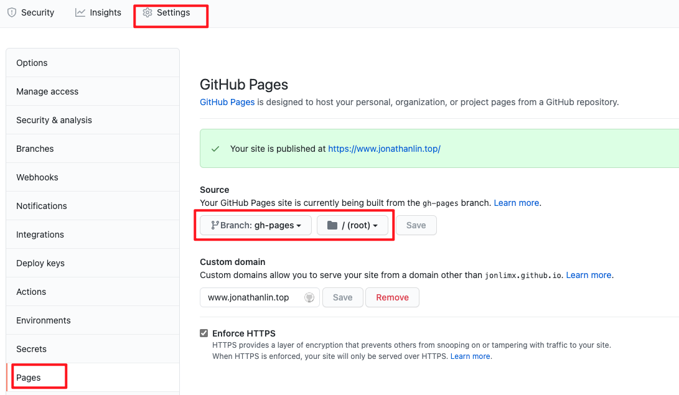Click Learn more under Enforce HTTPS

(x=471, y=356)
